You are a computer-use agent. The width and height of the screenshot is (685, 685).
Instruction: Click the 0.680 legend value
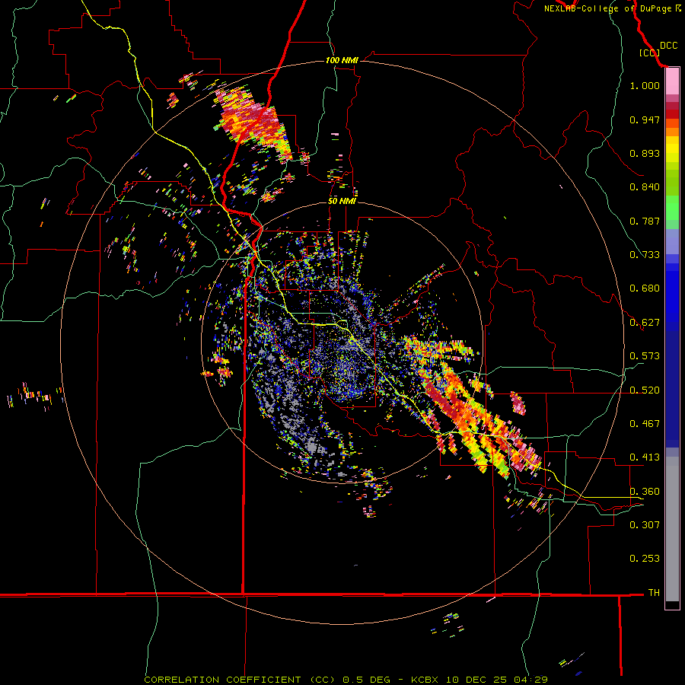pos(645,288)
